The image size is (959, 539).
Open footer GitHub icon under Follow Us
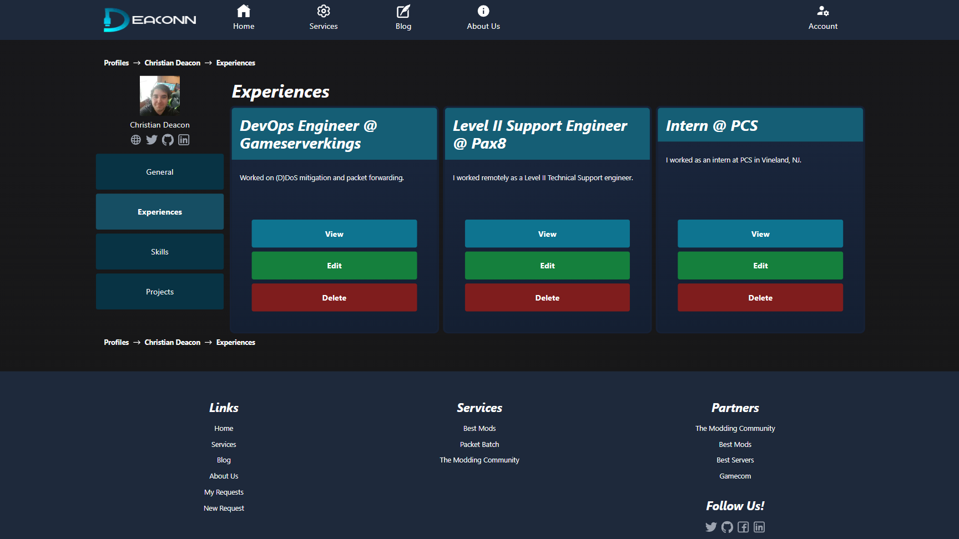click(727, 527)
